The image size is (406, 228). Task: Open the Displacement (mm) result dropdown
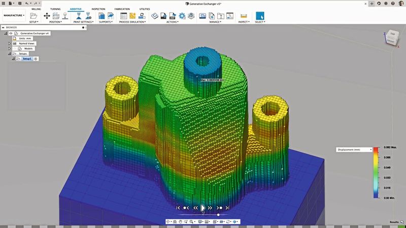354,149
